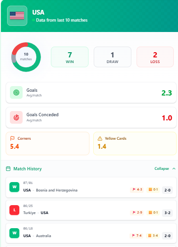The width and height of the screenshot is (178, 247).
Task: Click the W badge for USA vs Bosnia and Herzegovina
Action: click(14, 187)
